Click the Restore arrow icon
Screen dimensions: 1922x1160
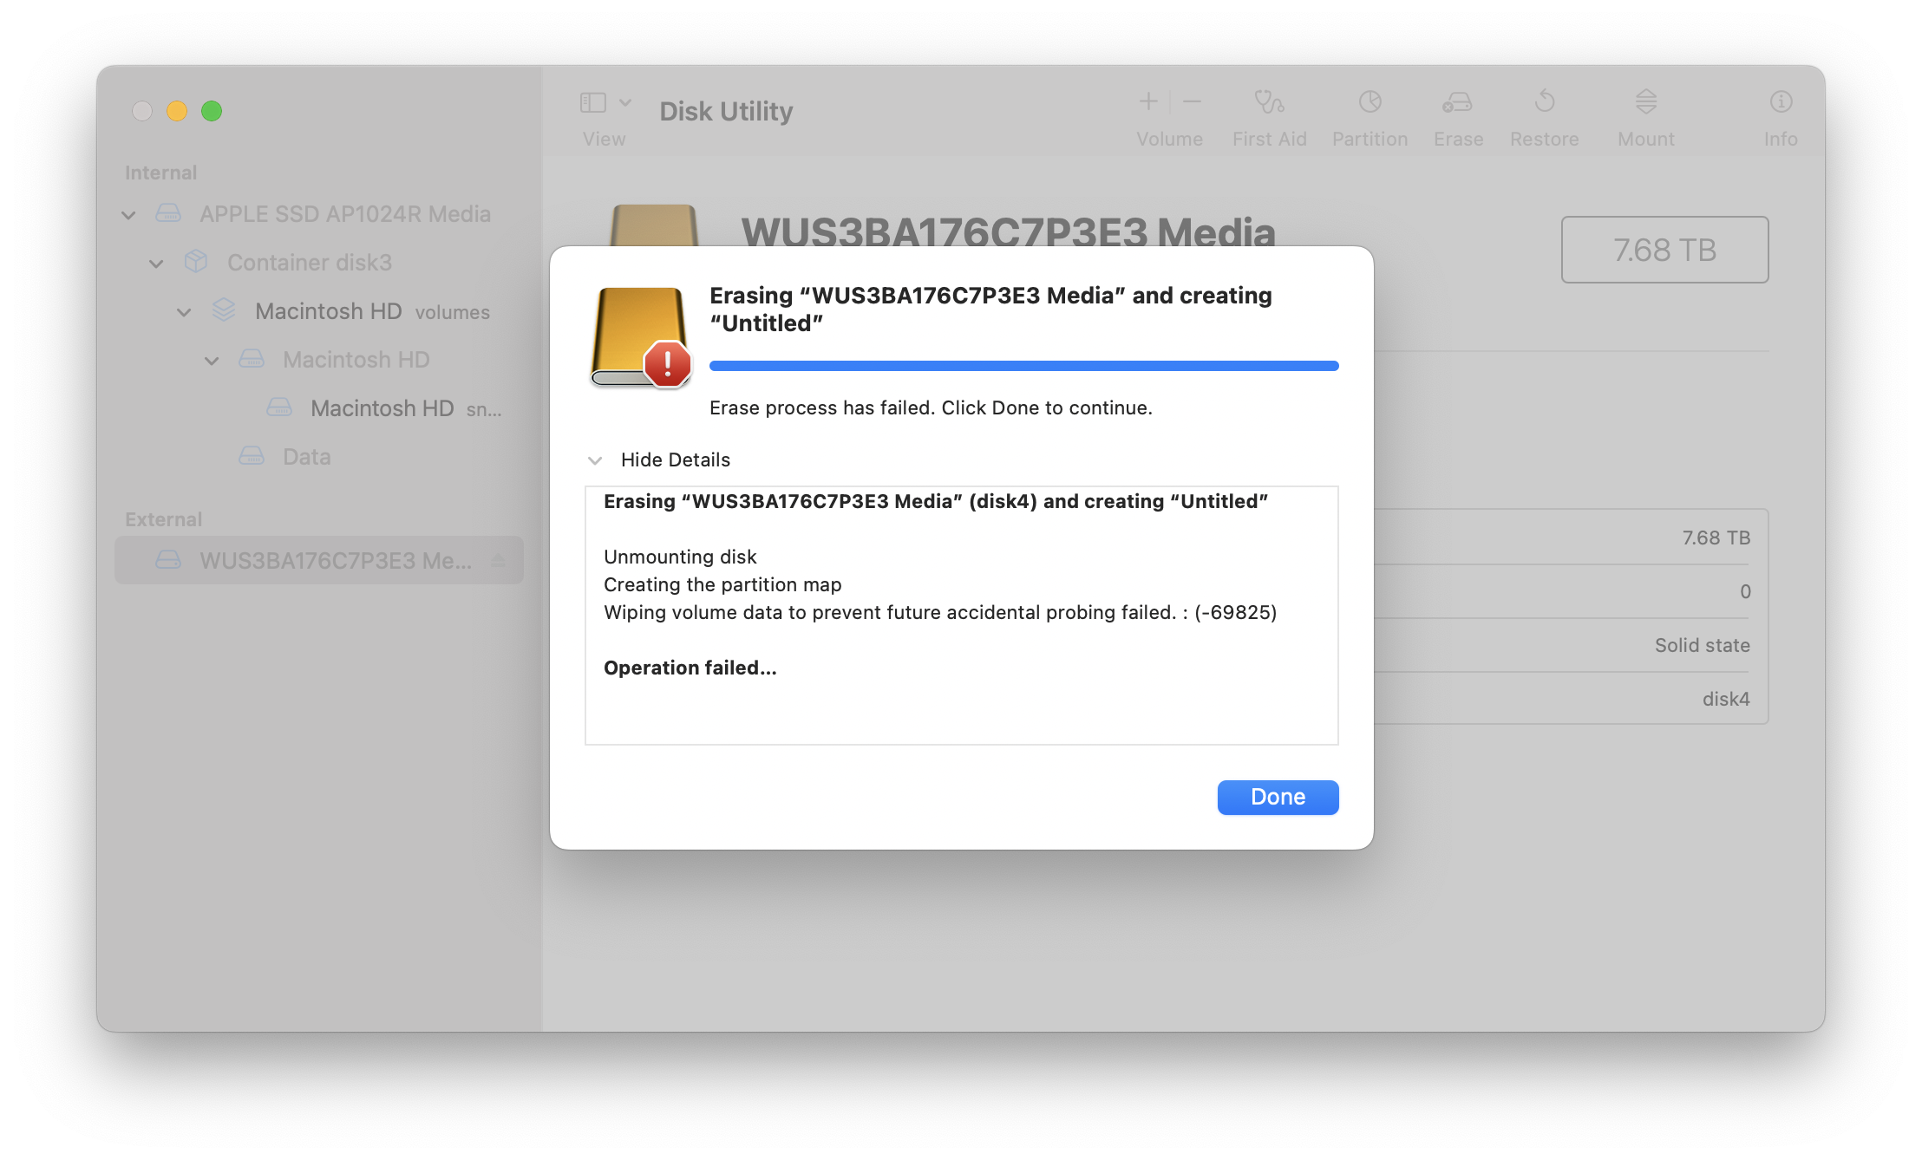(x=1544, y=102)
